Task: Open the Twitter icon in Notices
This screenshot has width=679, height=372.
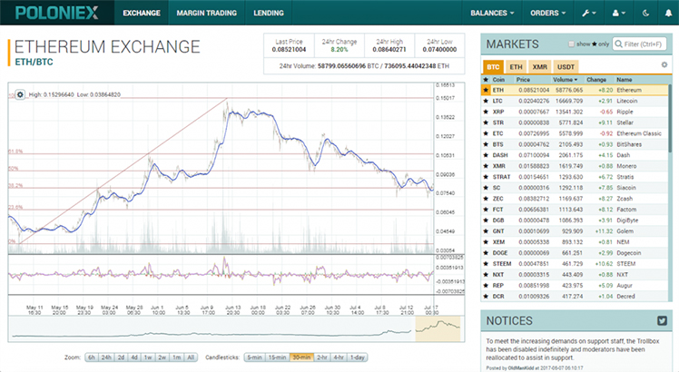Action: tap(662, 320)
